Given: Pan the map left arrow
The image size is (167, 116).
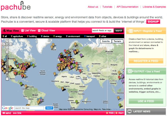Looking at the screenshot, I should 4,44.
